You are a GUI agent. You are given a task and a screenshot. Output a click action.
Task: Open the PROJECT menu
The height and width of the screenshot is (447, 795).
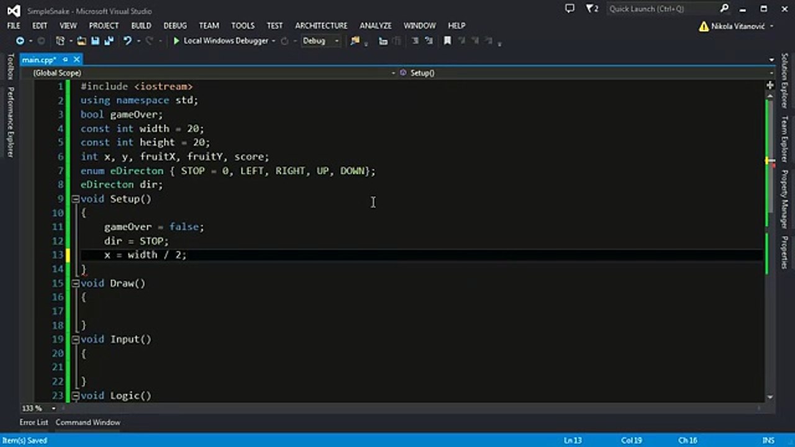pyautogui.click(x=104, y=25)
